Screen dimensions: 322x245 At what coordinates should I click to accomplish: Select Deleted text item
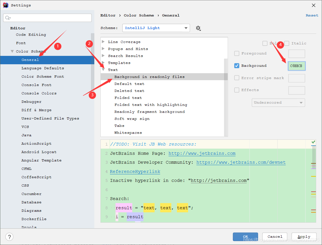[129, 91]
